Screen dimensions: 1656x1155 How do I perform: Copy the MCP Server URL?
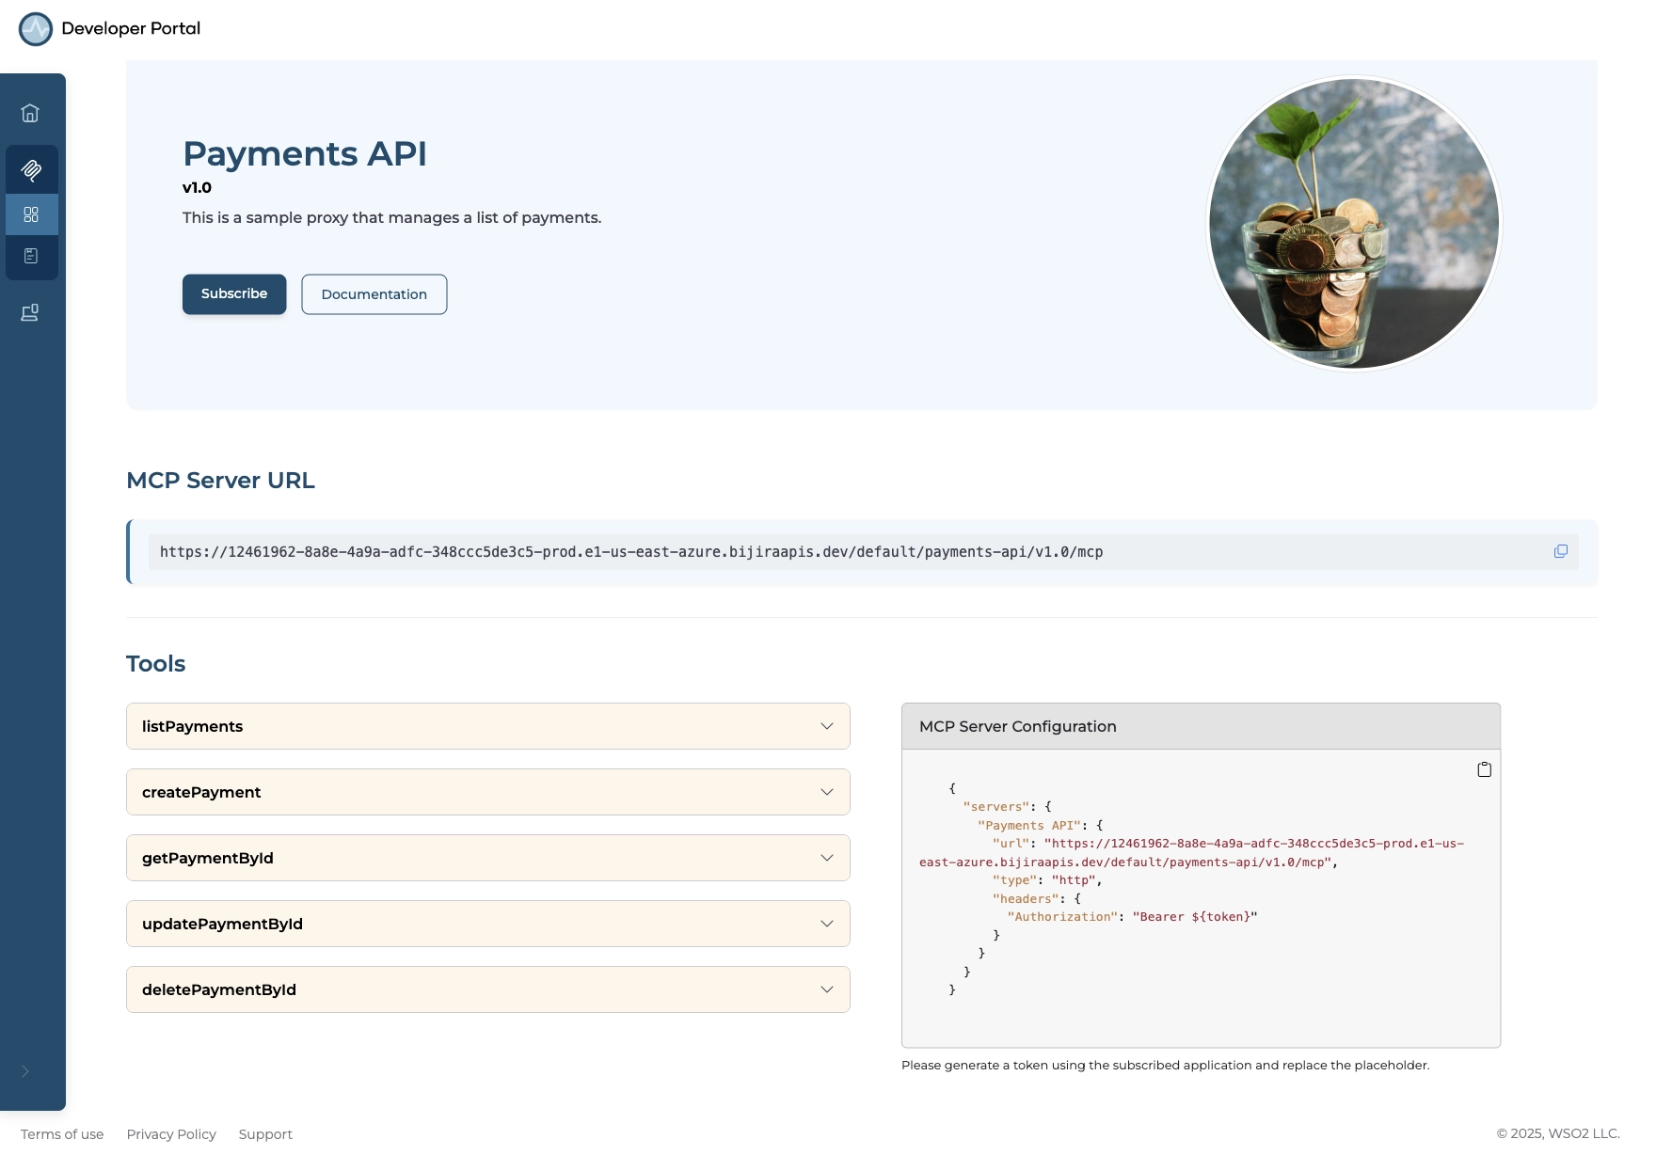(1560, 552)
